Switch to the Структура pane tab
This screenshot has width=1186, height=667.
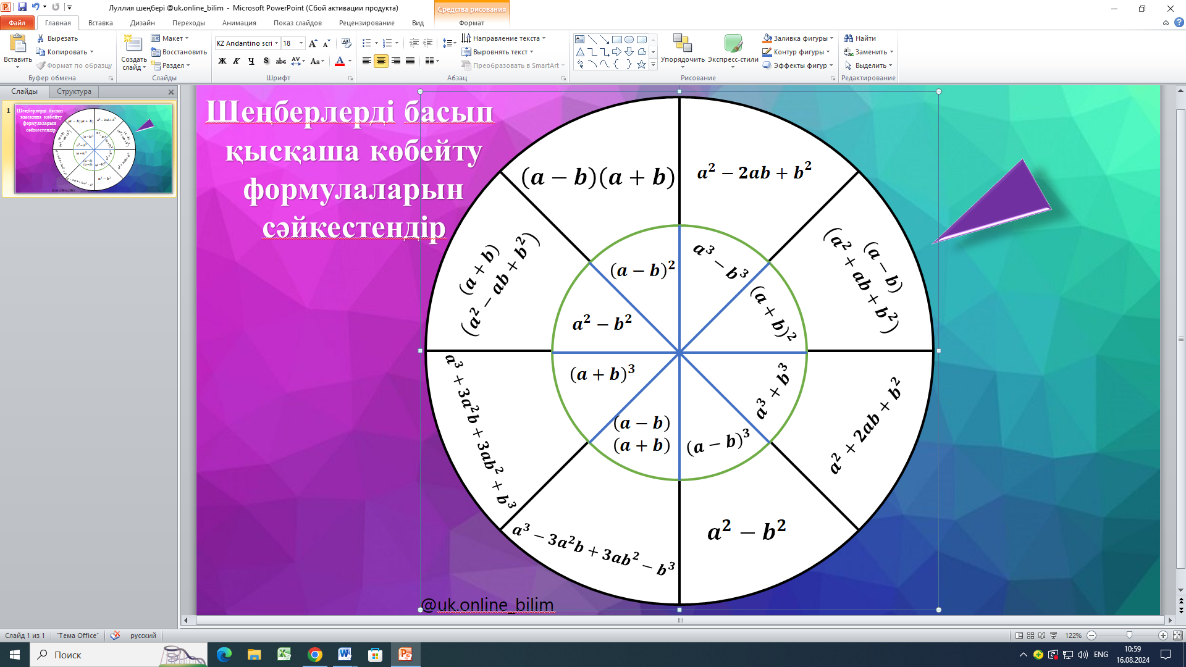74,91
